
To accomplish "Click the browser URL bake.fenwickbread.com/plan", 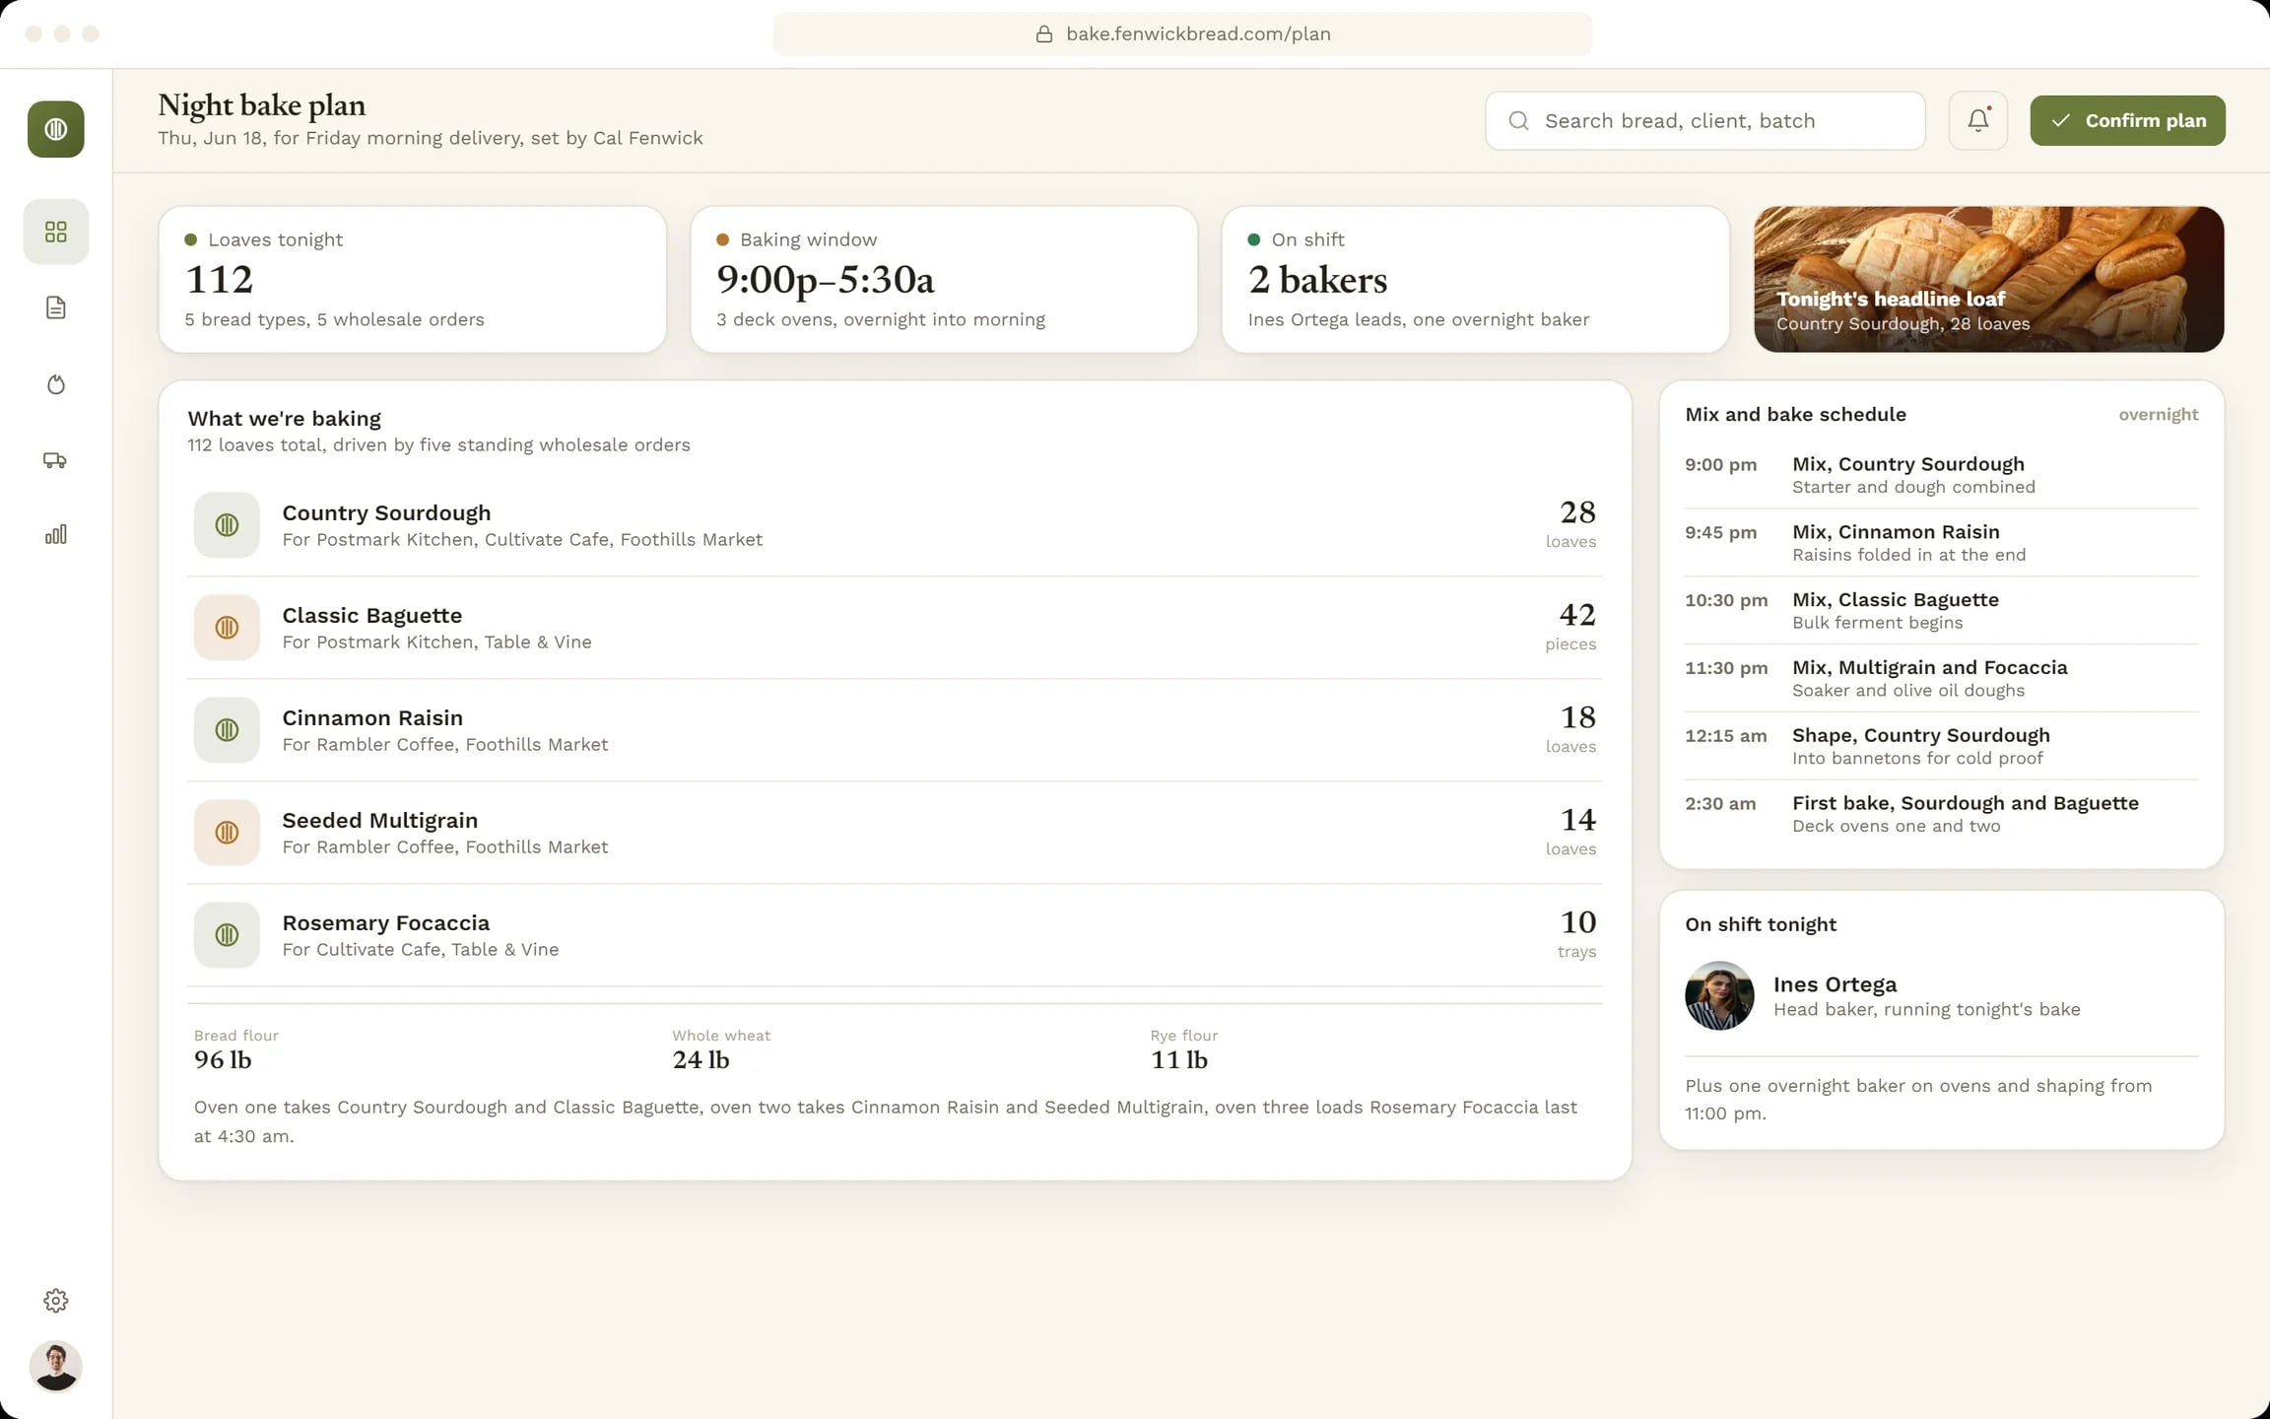I will click(x=1198, y=34).
